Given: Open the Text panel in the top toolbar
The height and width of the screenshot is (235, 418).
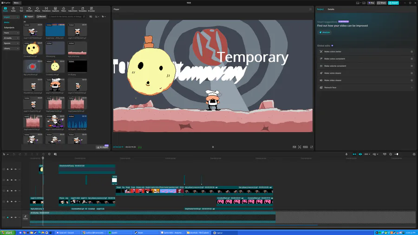Looking at the screenshot, I should (x=21, y=9).
